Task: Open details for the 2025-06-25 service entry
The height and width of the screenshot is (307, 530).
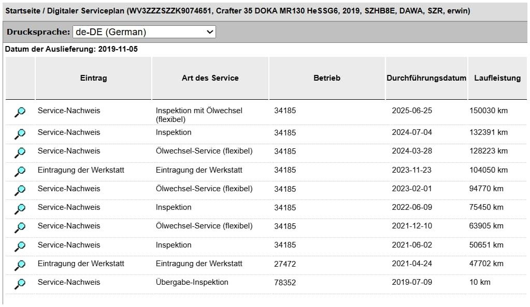Action: (x=20, y=112)
